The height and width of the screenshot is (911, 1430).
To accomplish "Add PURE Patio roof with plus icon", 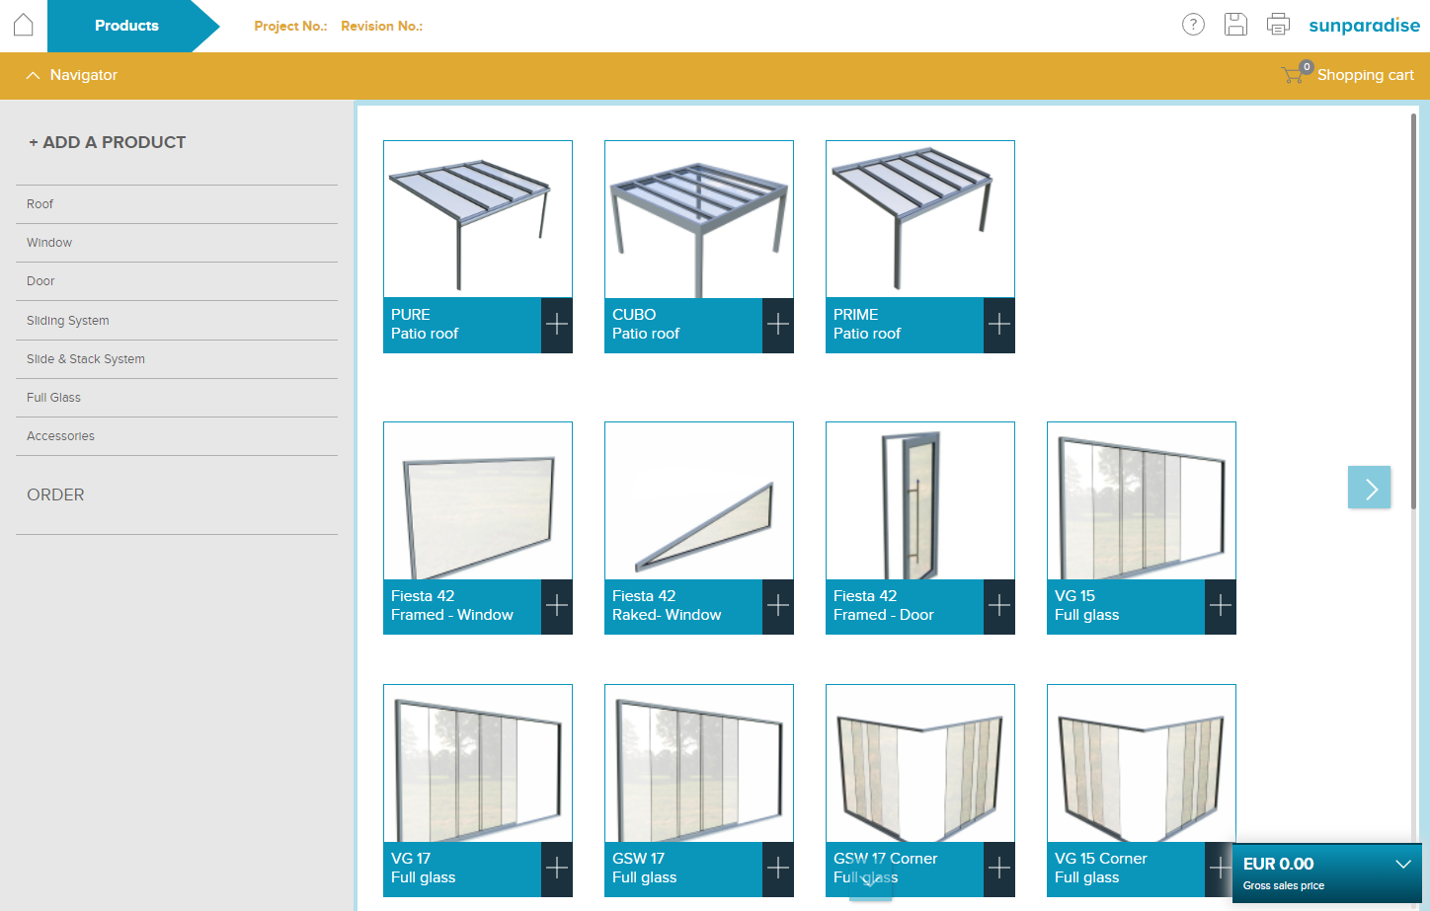I will click(x=557, y=325).
